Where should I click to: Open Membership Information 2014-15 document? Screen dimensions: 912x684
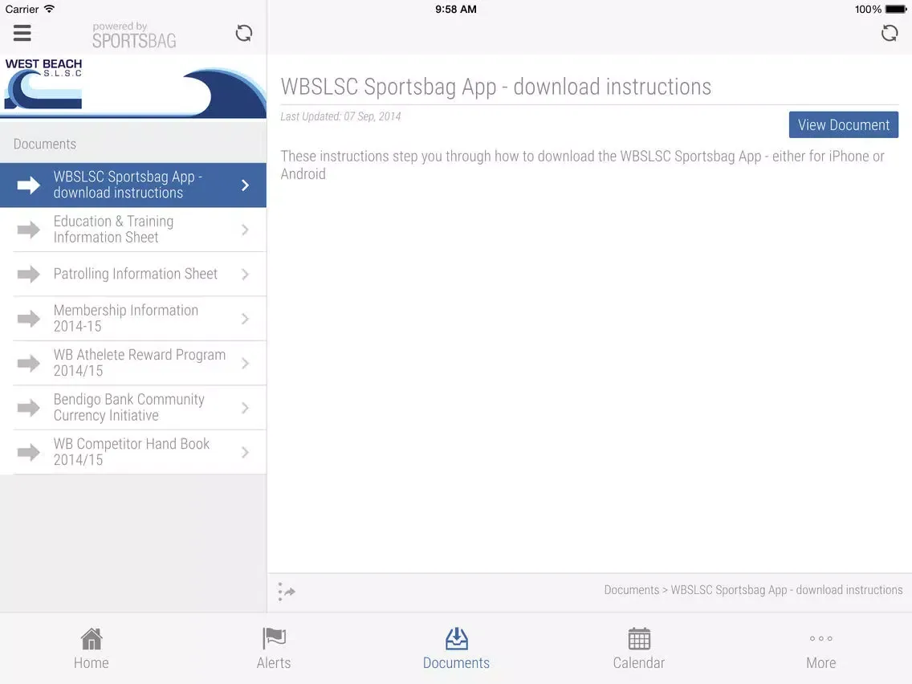click(133, 319)
